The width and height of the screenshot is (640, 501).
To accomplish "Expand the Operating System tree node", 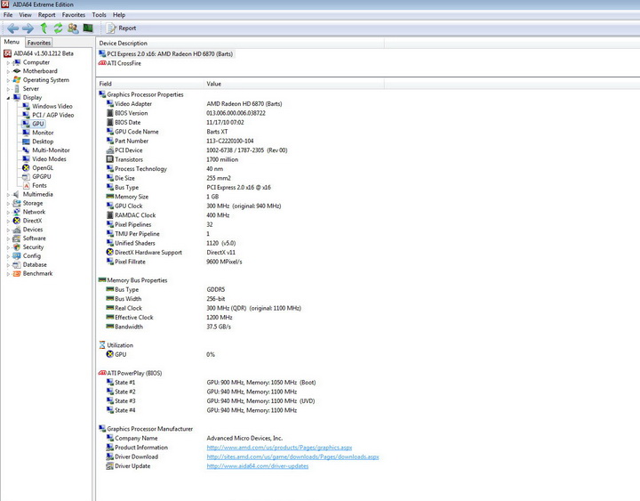I will [x=8, y=80].
